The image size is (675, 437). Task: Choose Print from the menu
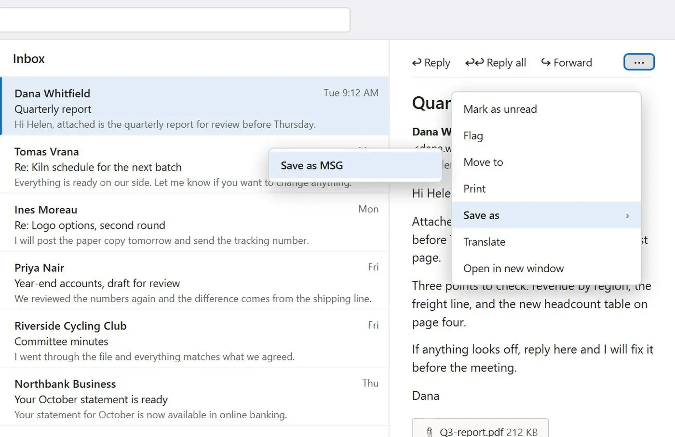pos(546,189)
